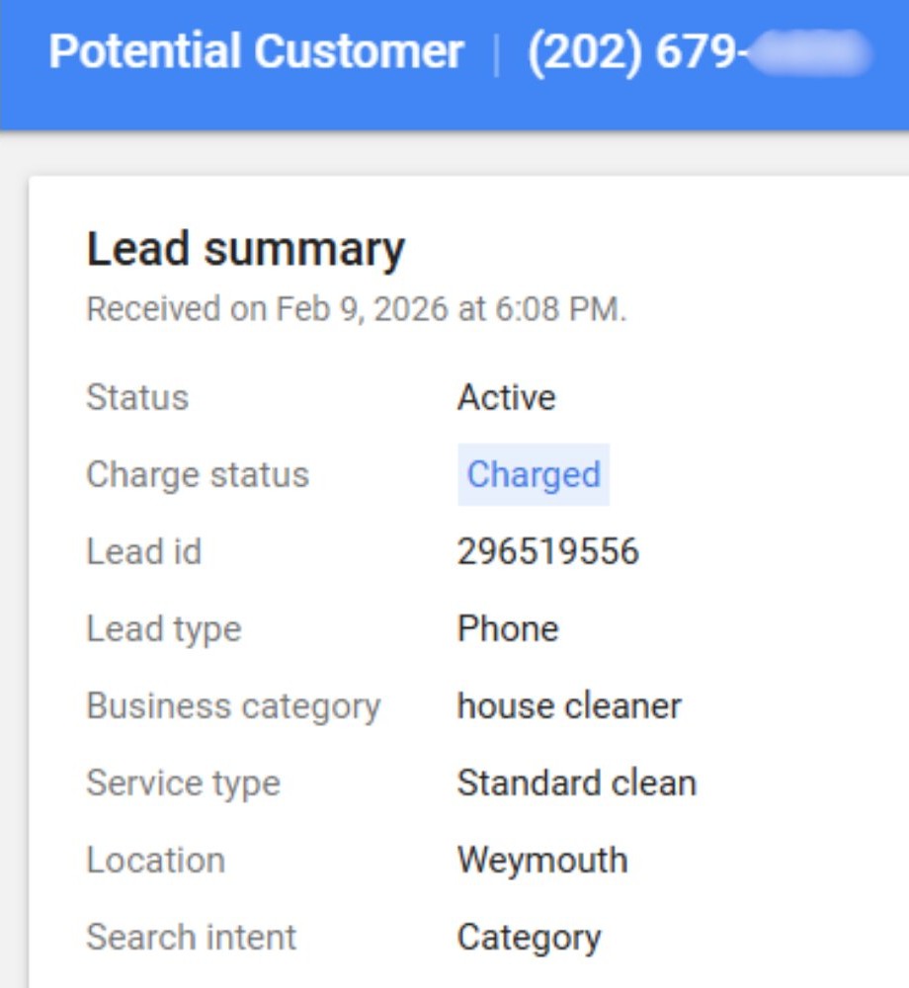Click the Search intent label
Viewport: 909px width, 988px height.
tap(191, 938)
